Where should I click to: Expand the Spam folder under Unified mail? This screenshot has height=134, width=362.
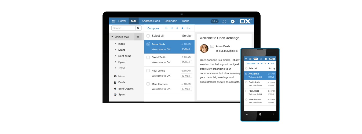click(x=115, y=62)
